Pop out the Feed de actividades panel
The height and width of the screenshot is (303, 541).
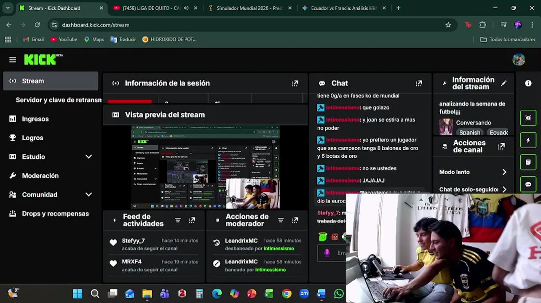[x=192, y=220]
